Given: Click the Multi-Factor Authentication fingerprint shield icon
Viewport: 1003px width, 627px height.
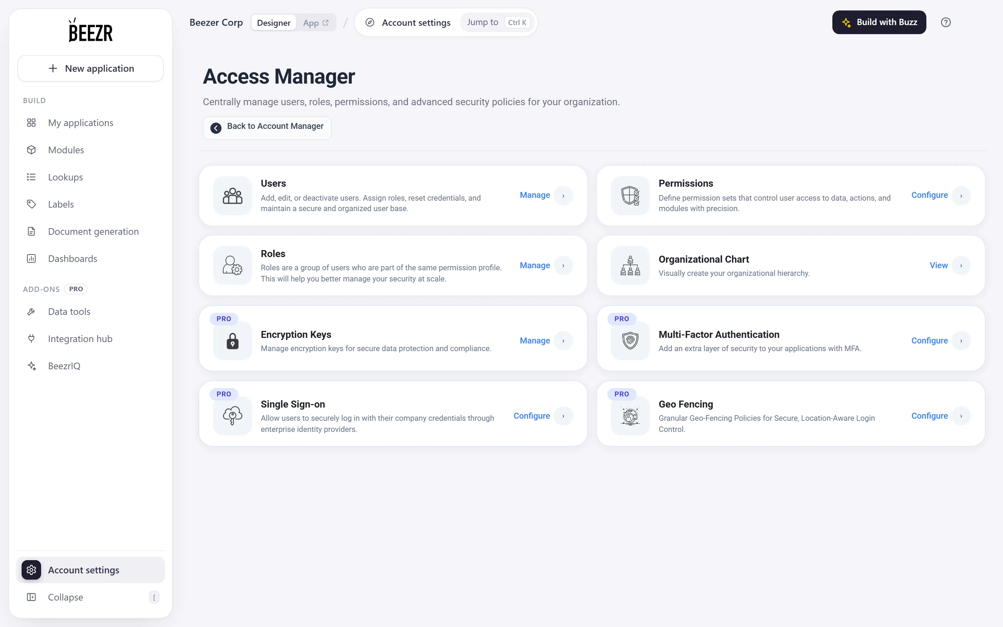Looking at the screenshot, I should tap(630, 341).
